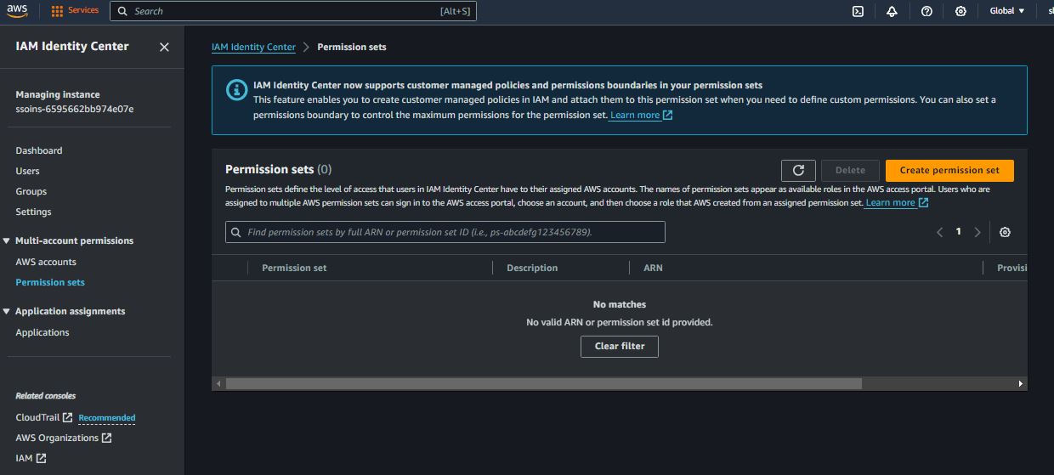Open the Global region dropdown
This screenshot has width=1054, height=475.
click(1006, 11)
